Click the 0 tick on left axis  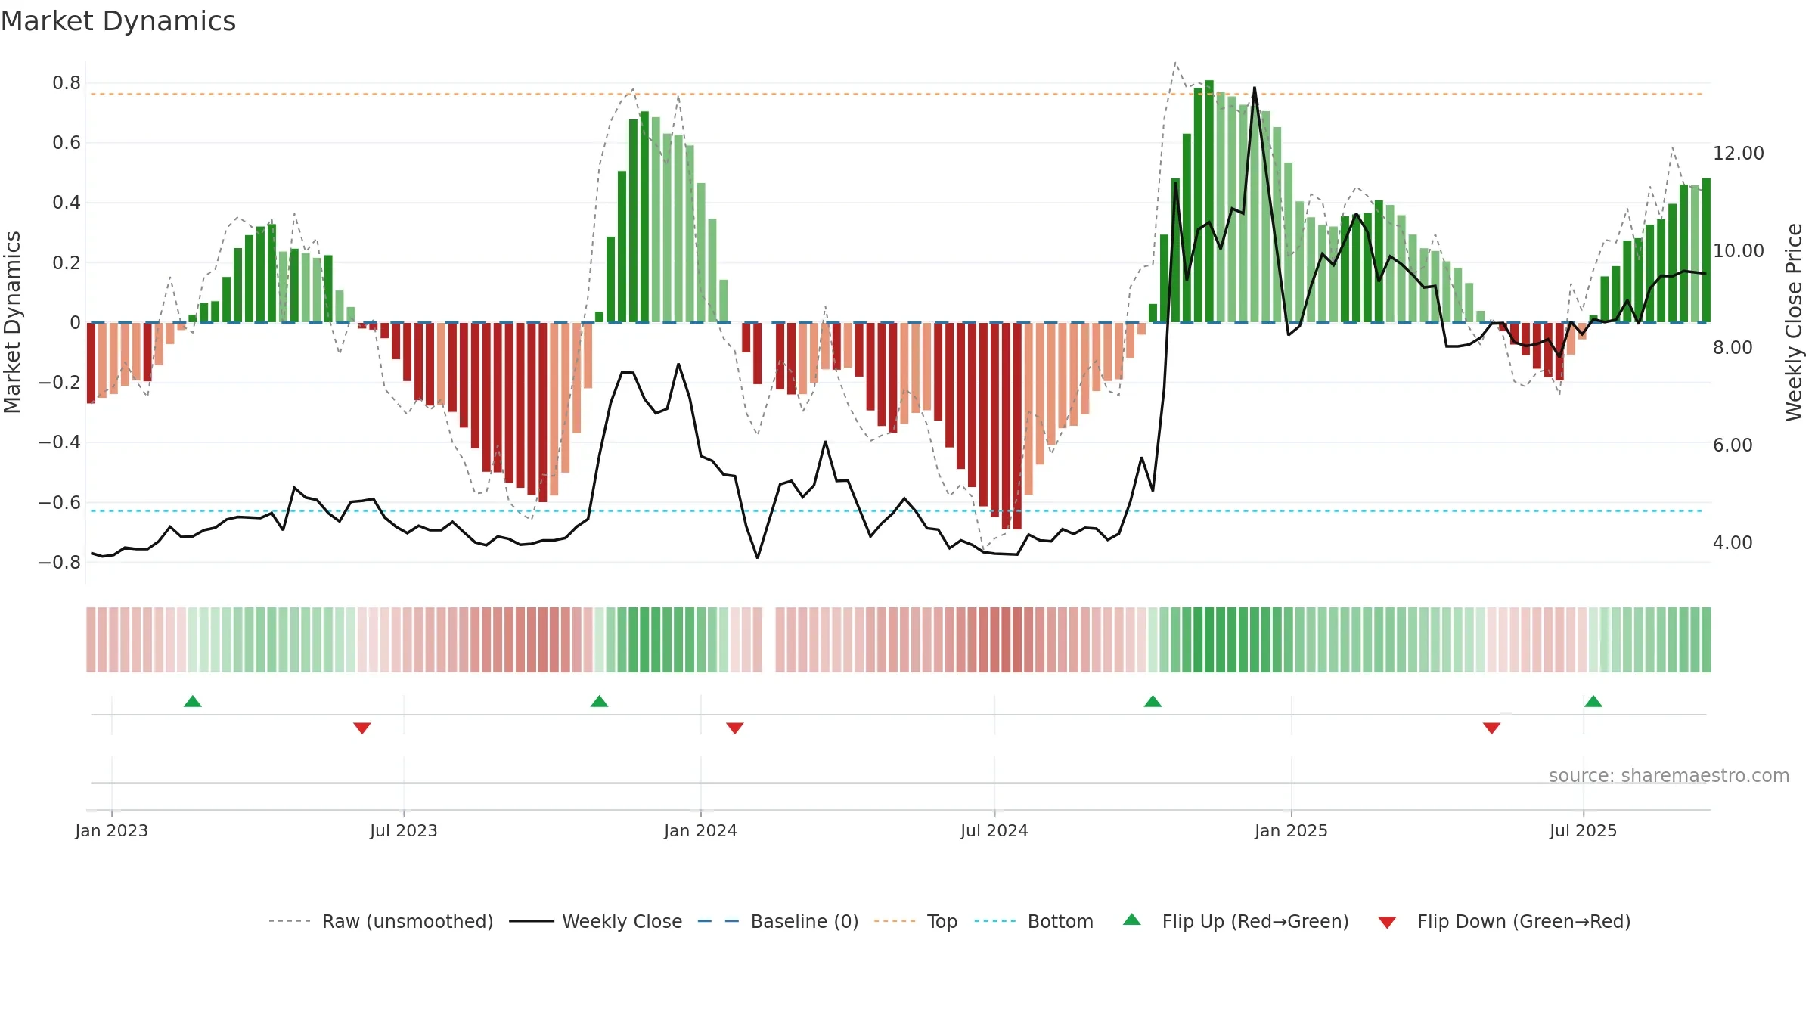click(76, 323)
